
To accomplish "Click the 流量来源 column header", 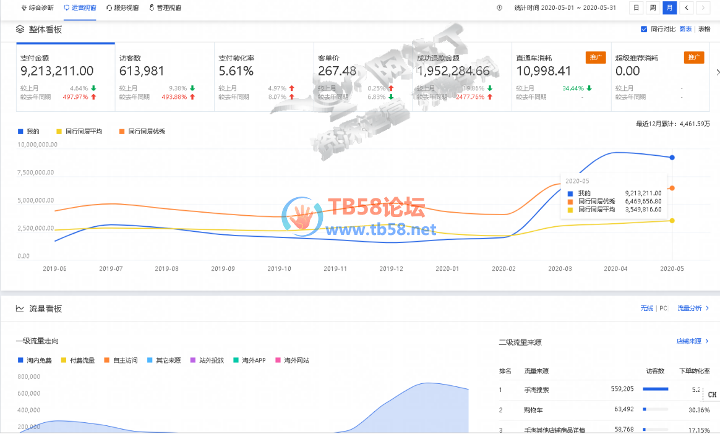I will click(536, 371).
